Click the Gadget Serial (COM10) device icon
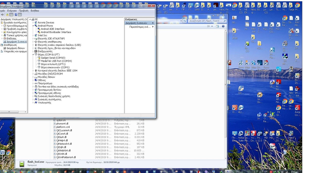This screenshot has width=309, height=173. (39, 58)
